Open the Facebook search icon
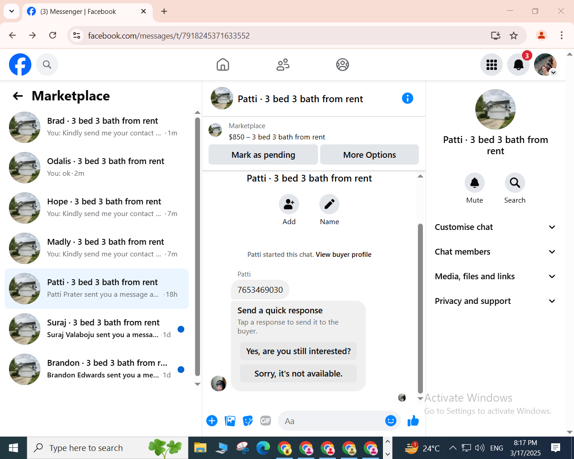Screen dimensions: 574x459 [47, 65]
